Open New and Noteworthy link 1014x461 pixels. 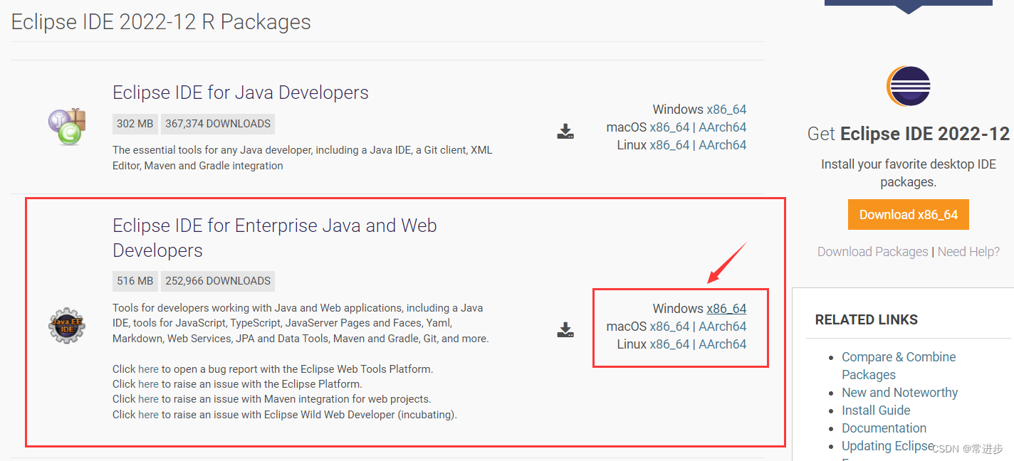point(899,393)
